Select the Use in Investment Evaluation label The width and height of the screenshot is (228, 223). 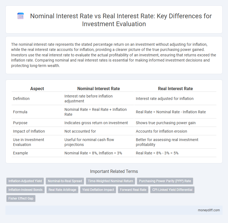pyautogui.click(x=28, y=142)
